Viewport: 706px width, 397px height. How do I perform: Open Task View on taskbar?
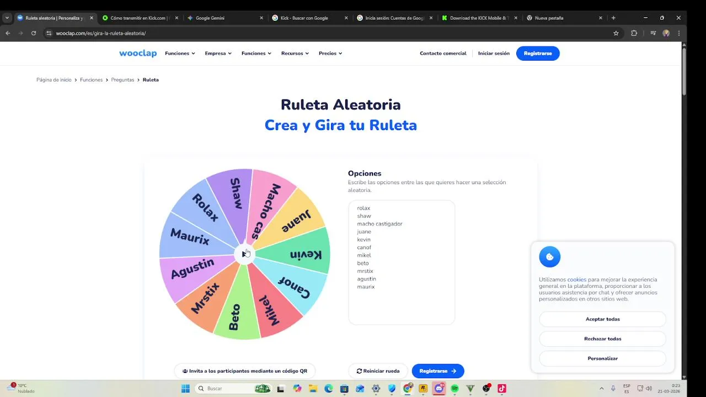click(281, 388)
